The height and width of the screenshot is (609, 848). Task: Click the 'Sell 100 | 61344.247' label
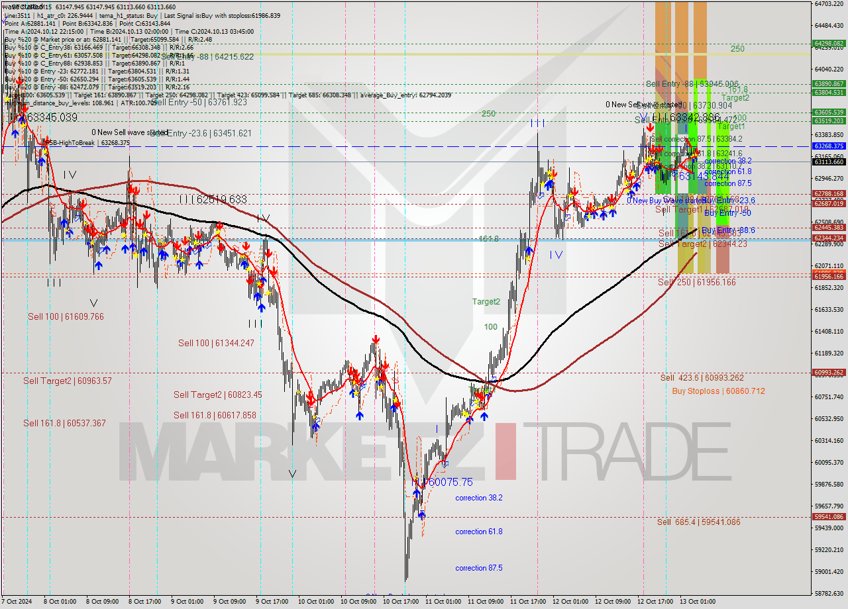[x=216, y=343]
